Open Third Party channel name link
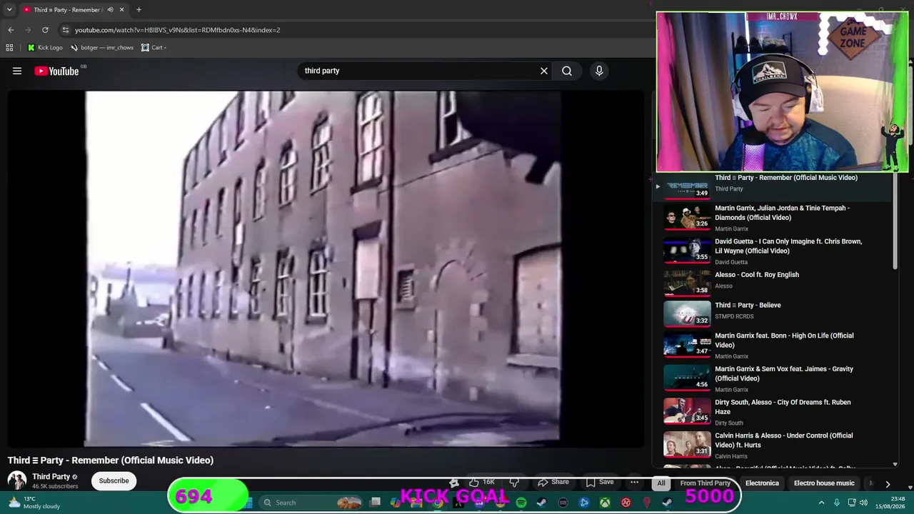 coord(51,476)
